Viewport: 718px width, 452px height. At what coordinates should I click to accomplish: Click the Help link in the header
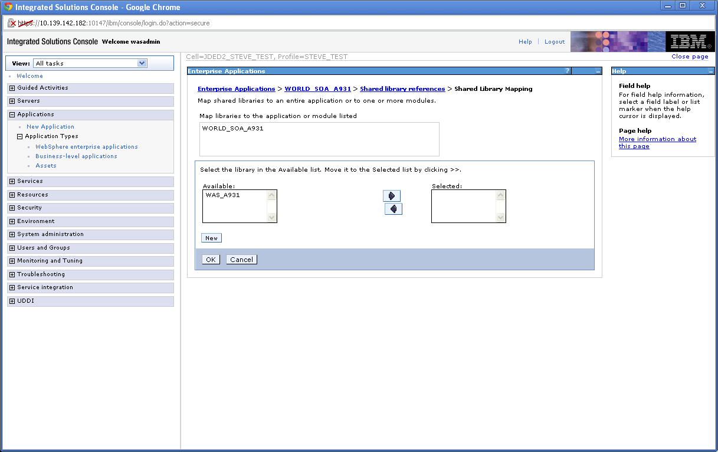coord(525,42)
